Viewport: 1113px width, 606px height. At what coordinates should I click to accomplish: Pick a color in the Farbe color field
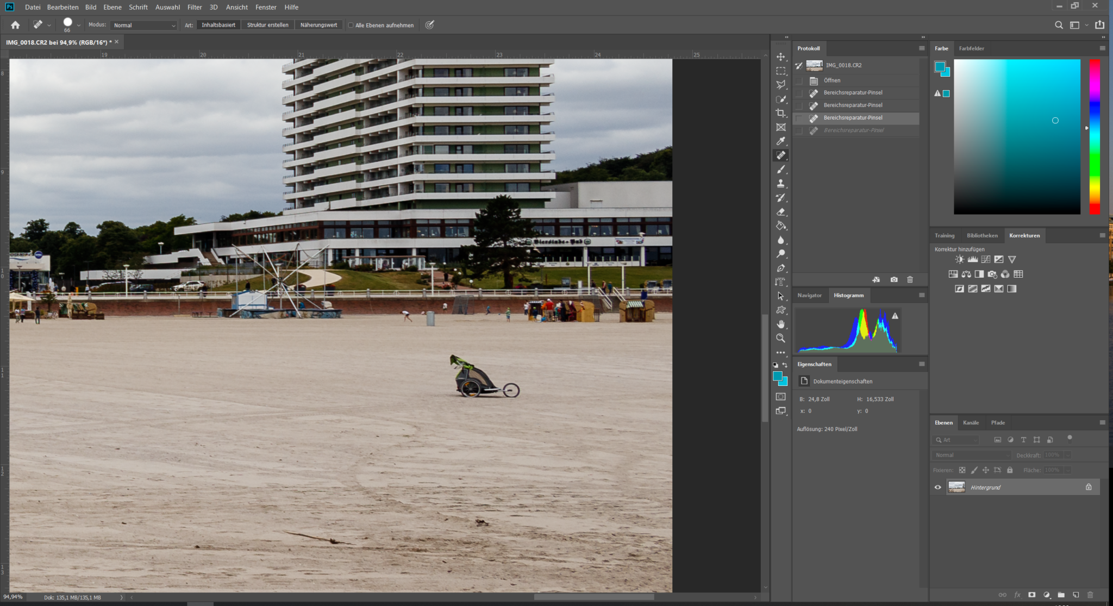tap(1017, 136)
